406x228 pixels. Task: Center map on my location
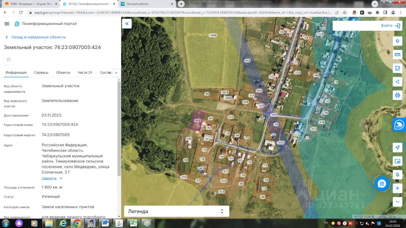[397, 148]
